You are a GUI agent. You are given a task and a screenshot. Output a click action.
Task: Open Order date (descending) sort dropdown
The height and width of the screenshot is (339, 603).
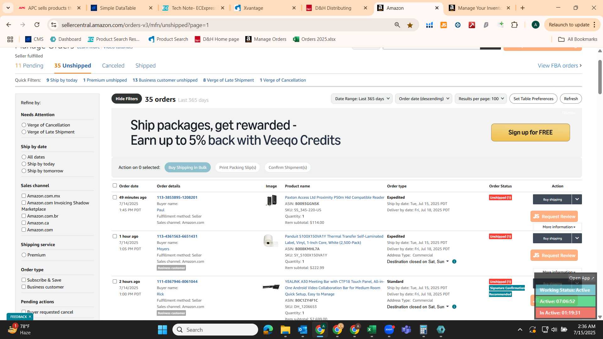pyautogui.click(x=423, y=99)
